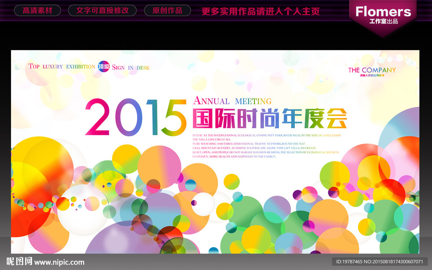Click the TOP LUXURY EXHIBITION text
Viewport: 432px width, 270px height.
[62, 66]
